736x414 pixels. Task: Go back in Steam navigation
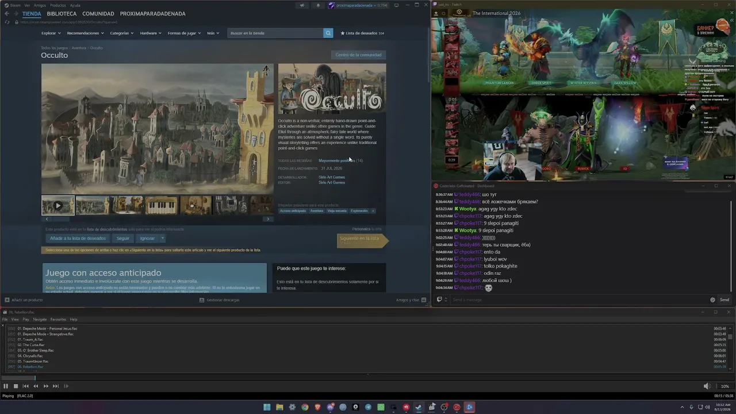(x=7, y=14)
